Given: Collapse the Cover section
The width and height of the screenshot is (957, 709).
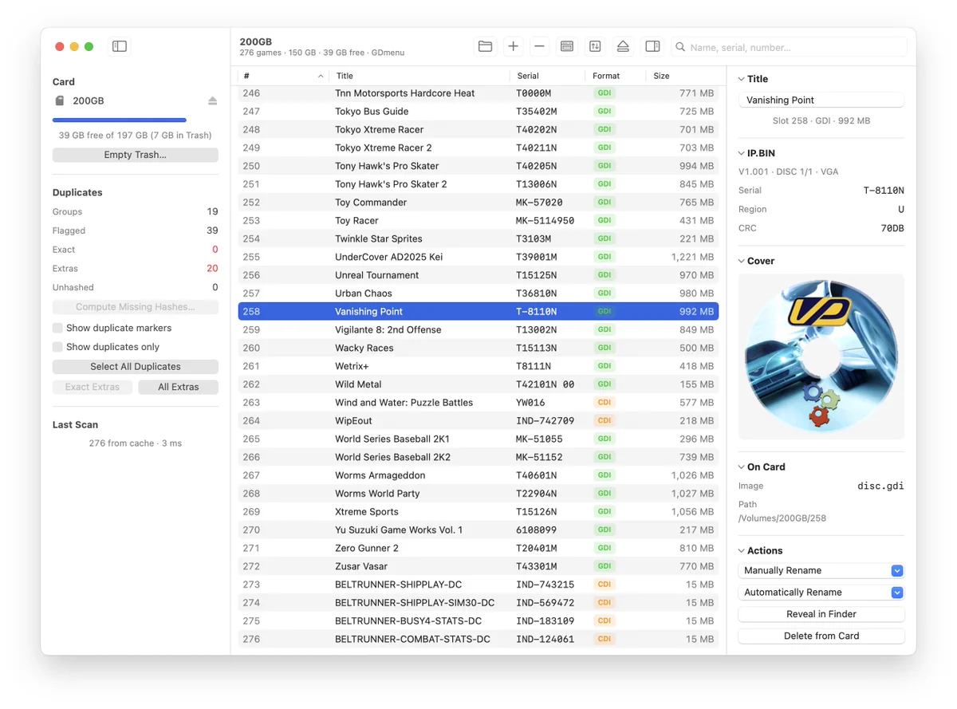Looking at the screenshot, I should (742, 261).
